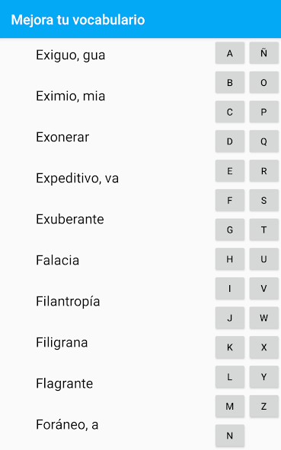Click the letter Z button
281x450 pixels.
point(263,407)
